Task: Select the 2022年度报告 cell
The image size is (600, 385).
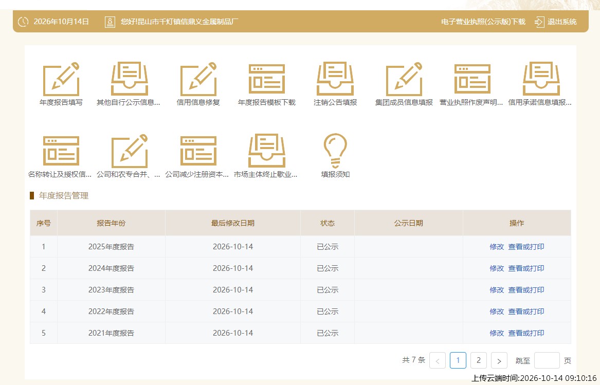Action: pyautogui.click(x=112, y=311)
